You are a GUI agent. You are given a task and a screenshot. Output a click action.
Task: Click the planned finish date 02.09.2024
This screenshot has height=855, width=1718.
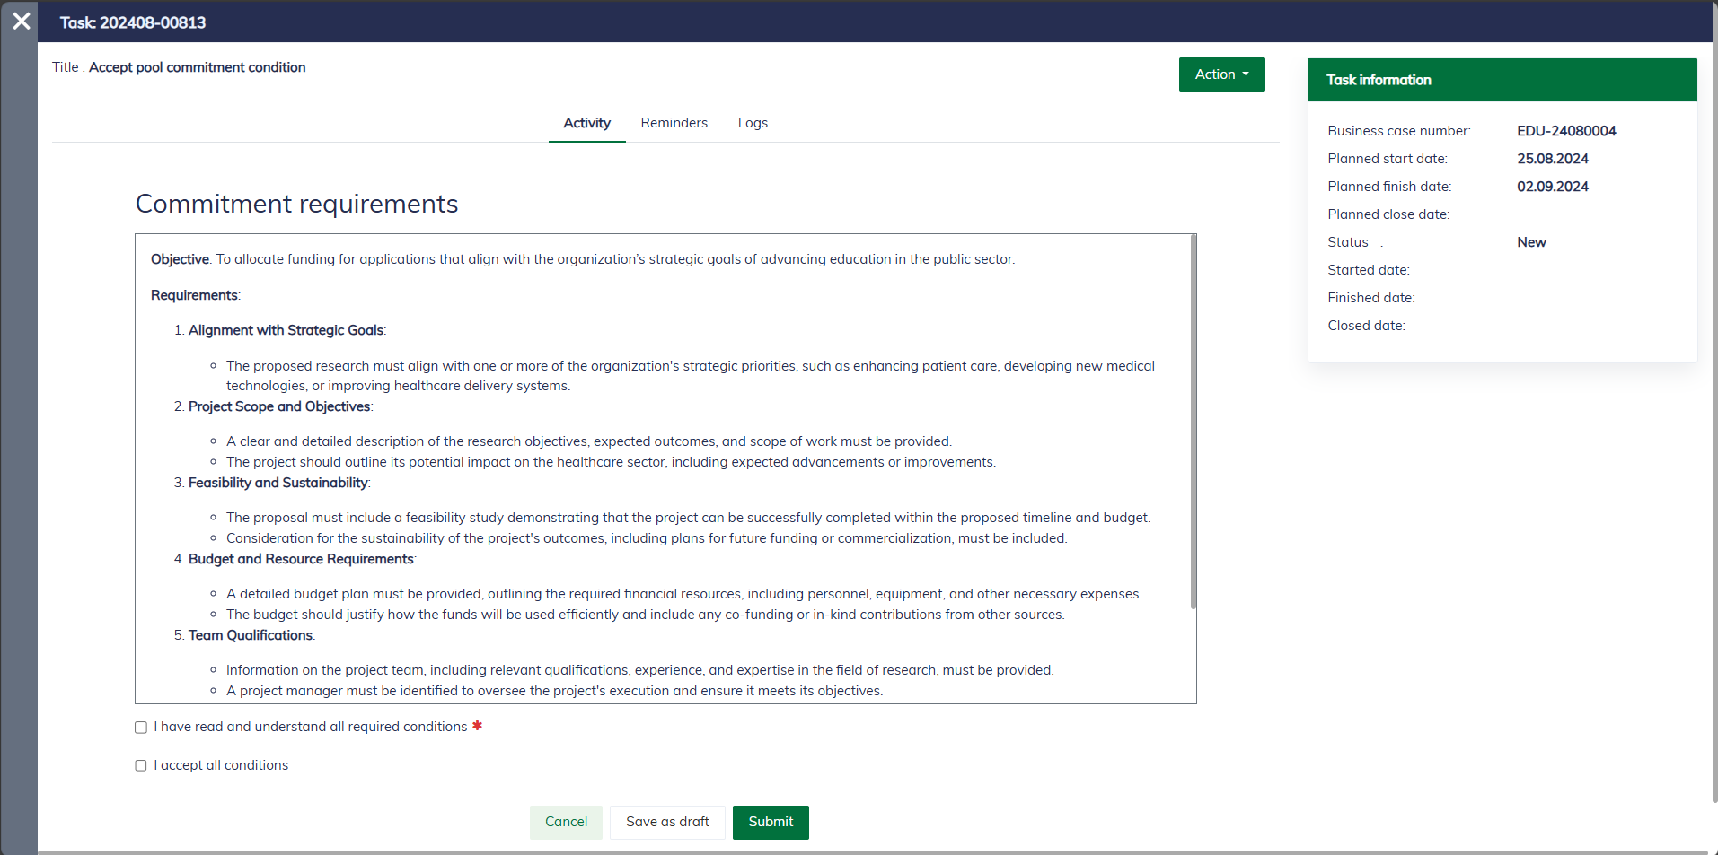tap(1553, 187)
